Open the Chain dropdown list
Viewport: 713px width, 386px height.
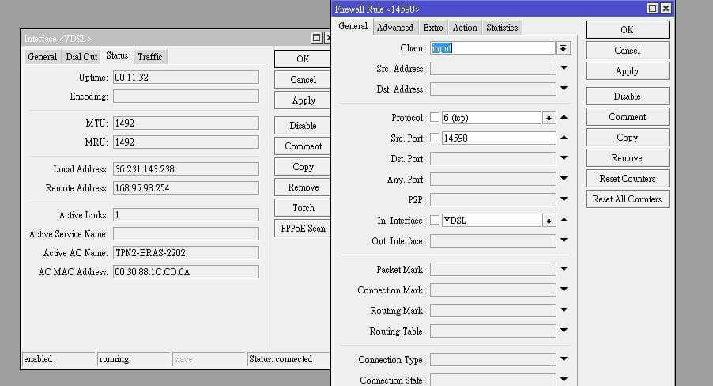click(564, 48)
